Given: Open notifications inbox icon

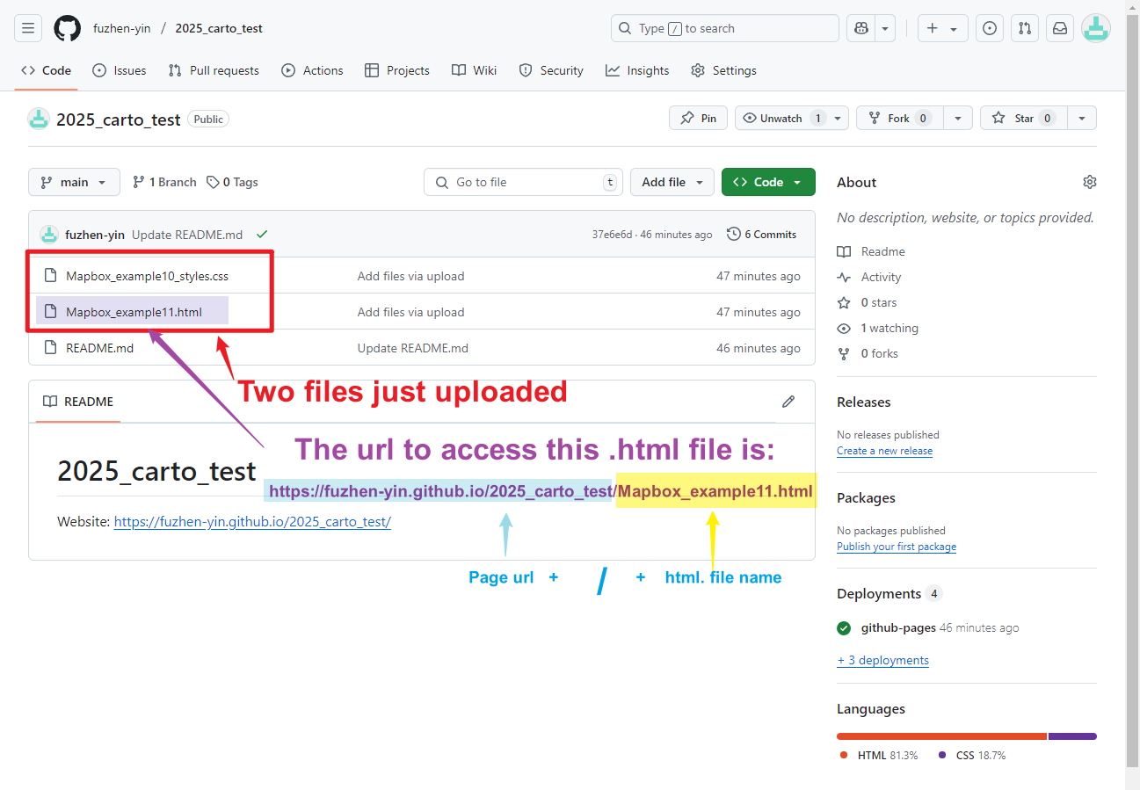Looking at the screenshot, I should click(x=1060, y=28).
